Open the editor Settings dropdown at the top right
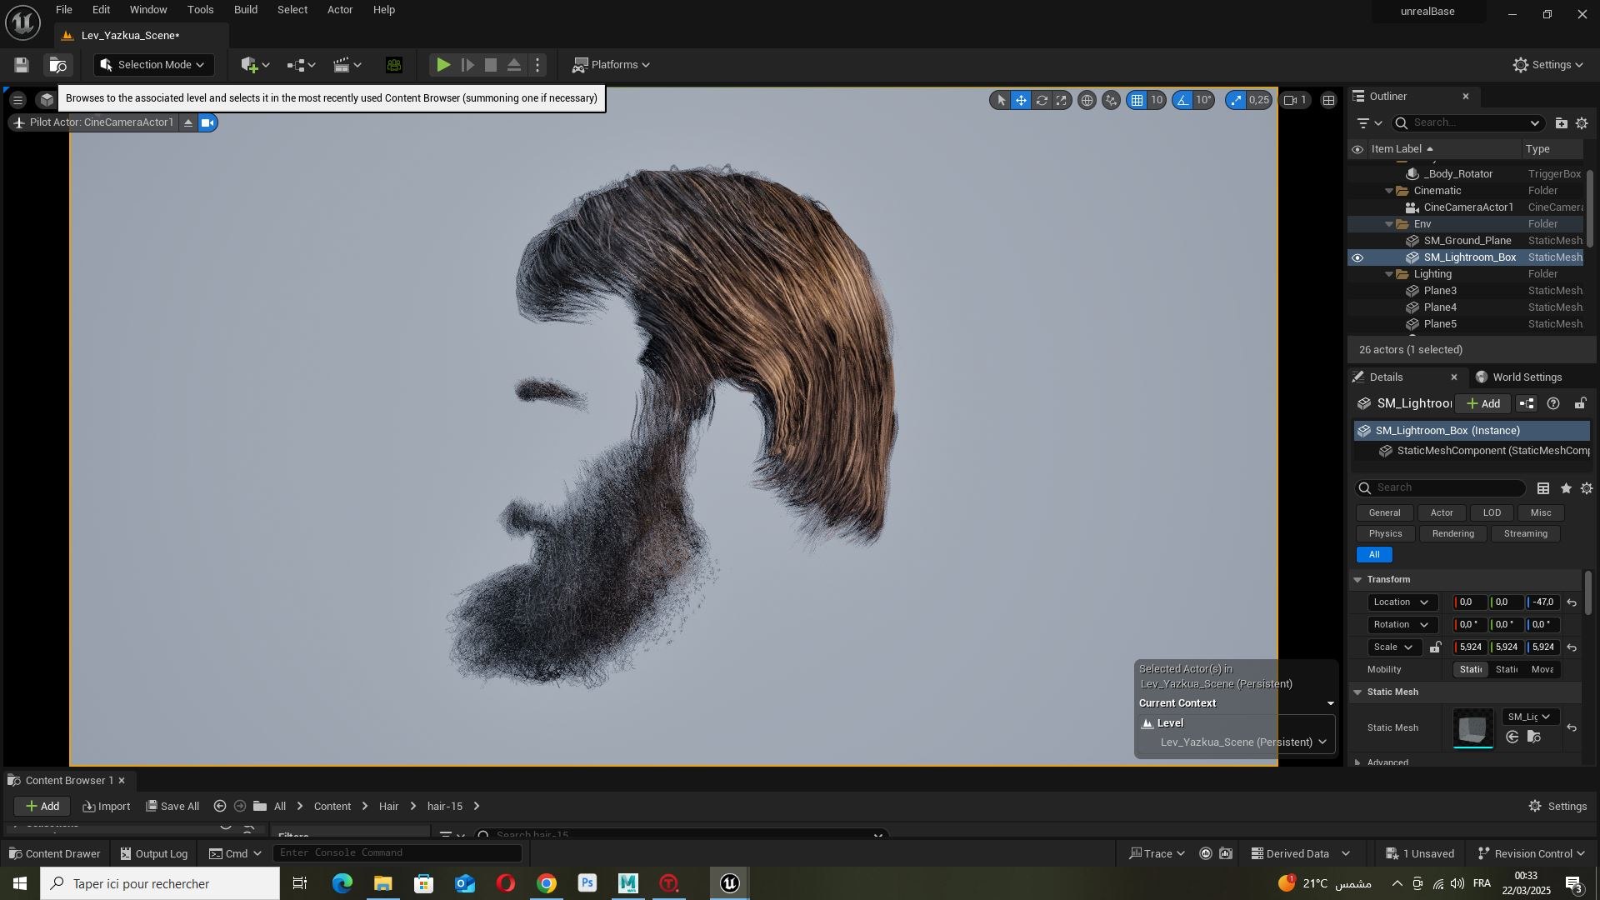 click(x=1547, y=65)
